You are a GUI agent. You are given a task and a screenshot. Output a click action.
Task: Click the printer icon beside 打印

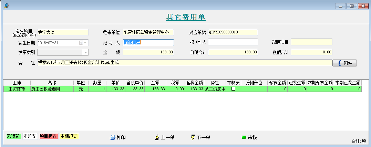[112, 138]
